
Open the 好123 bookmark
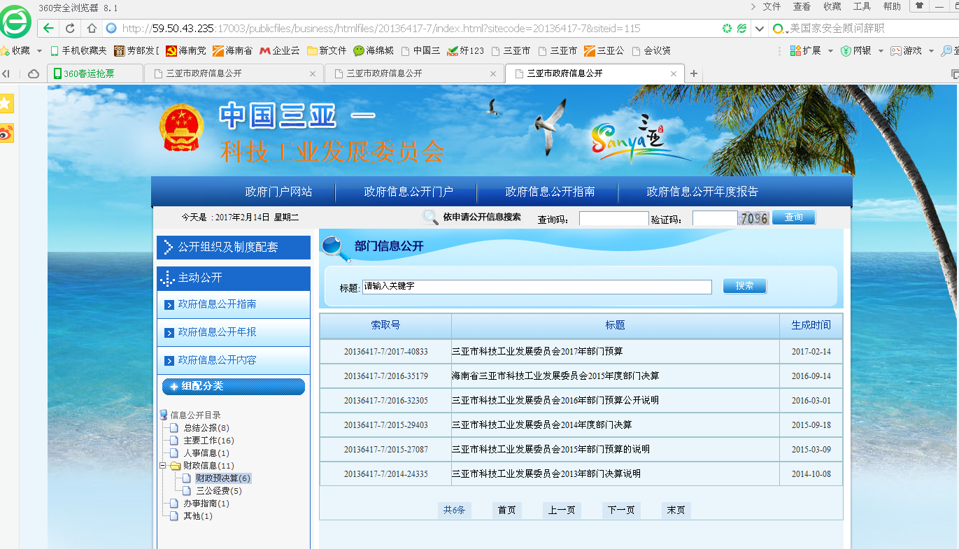[466, 50]
